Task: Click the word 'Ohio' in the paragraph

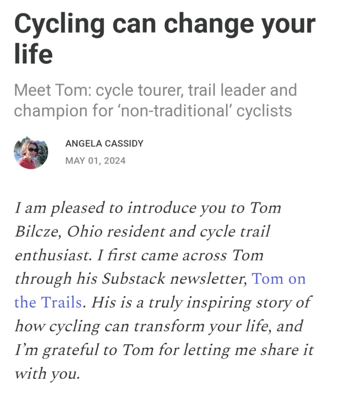Action: tap(85, 231)
